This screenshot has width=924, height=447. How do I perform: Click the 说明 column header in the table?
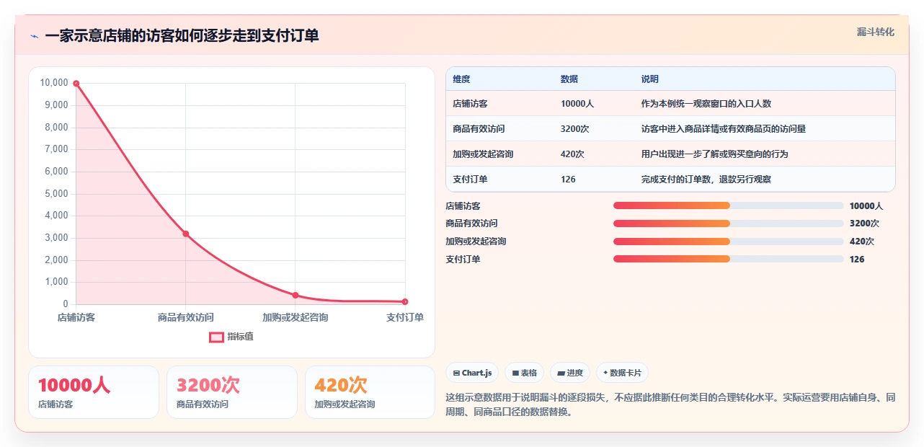650,79
